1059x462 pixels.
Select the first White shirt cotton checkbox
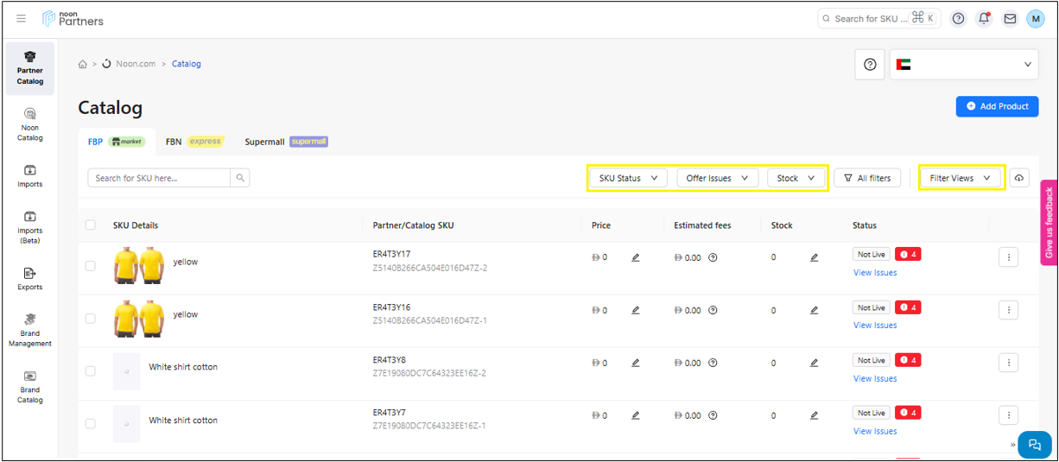pos(91,371)
